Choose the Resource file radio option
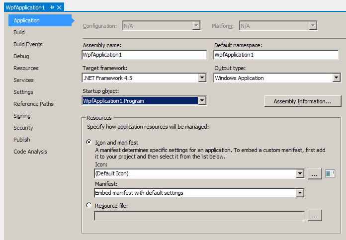Viewport: 346px width, 240px height. [89, 205]
